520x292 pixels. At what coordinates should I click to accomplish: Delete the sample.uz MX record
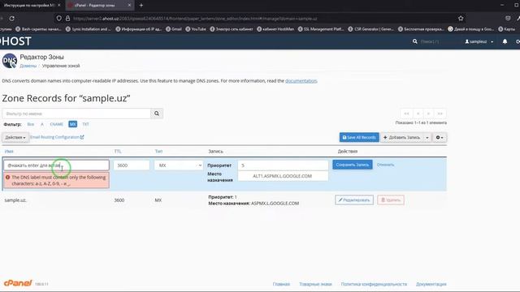tap(391, 200)
